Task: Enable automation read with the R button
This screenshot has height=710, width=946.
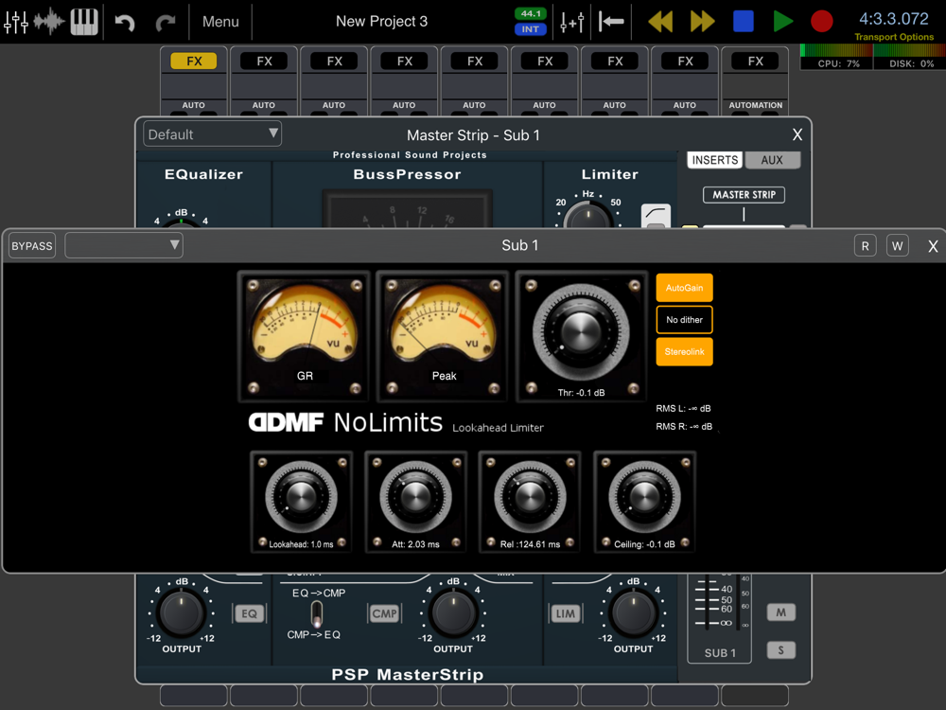Action: (x=866, y=246)
